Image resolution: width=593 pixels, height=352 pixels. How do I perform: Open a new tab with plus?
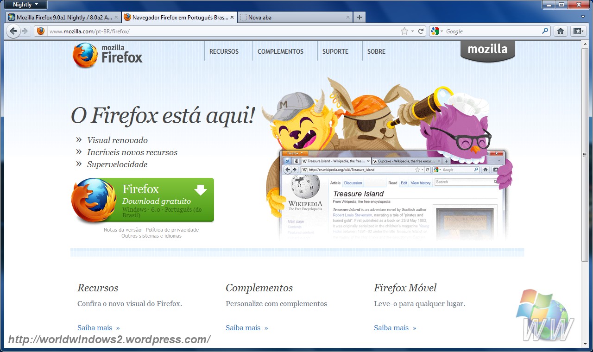[360, 17]
